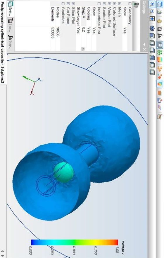
Task: Click the Nodes value 90536
Action: (58, 32)
